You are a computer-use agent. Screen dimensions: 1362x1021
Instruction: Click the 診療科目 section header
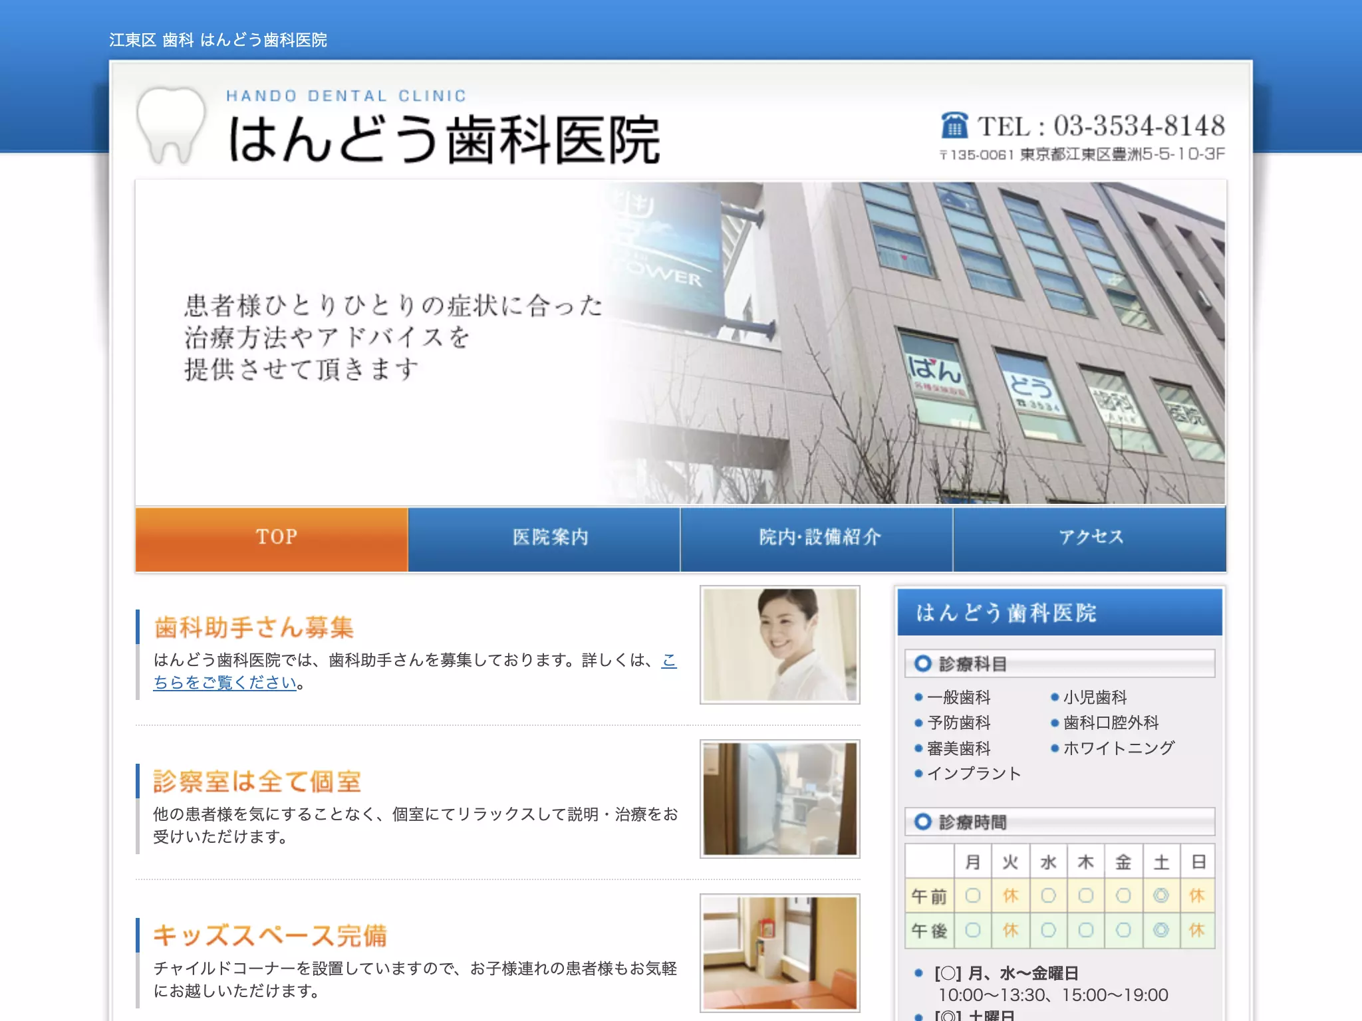coord(1060,663)
